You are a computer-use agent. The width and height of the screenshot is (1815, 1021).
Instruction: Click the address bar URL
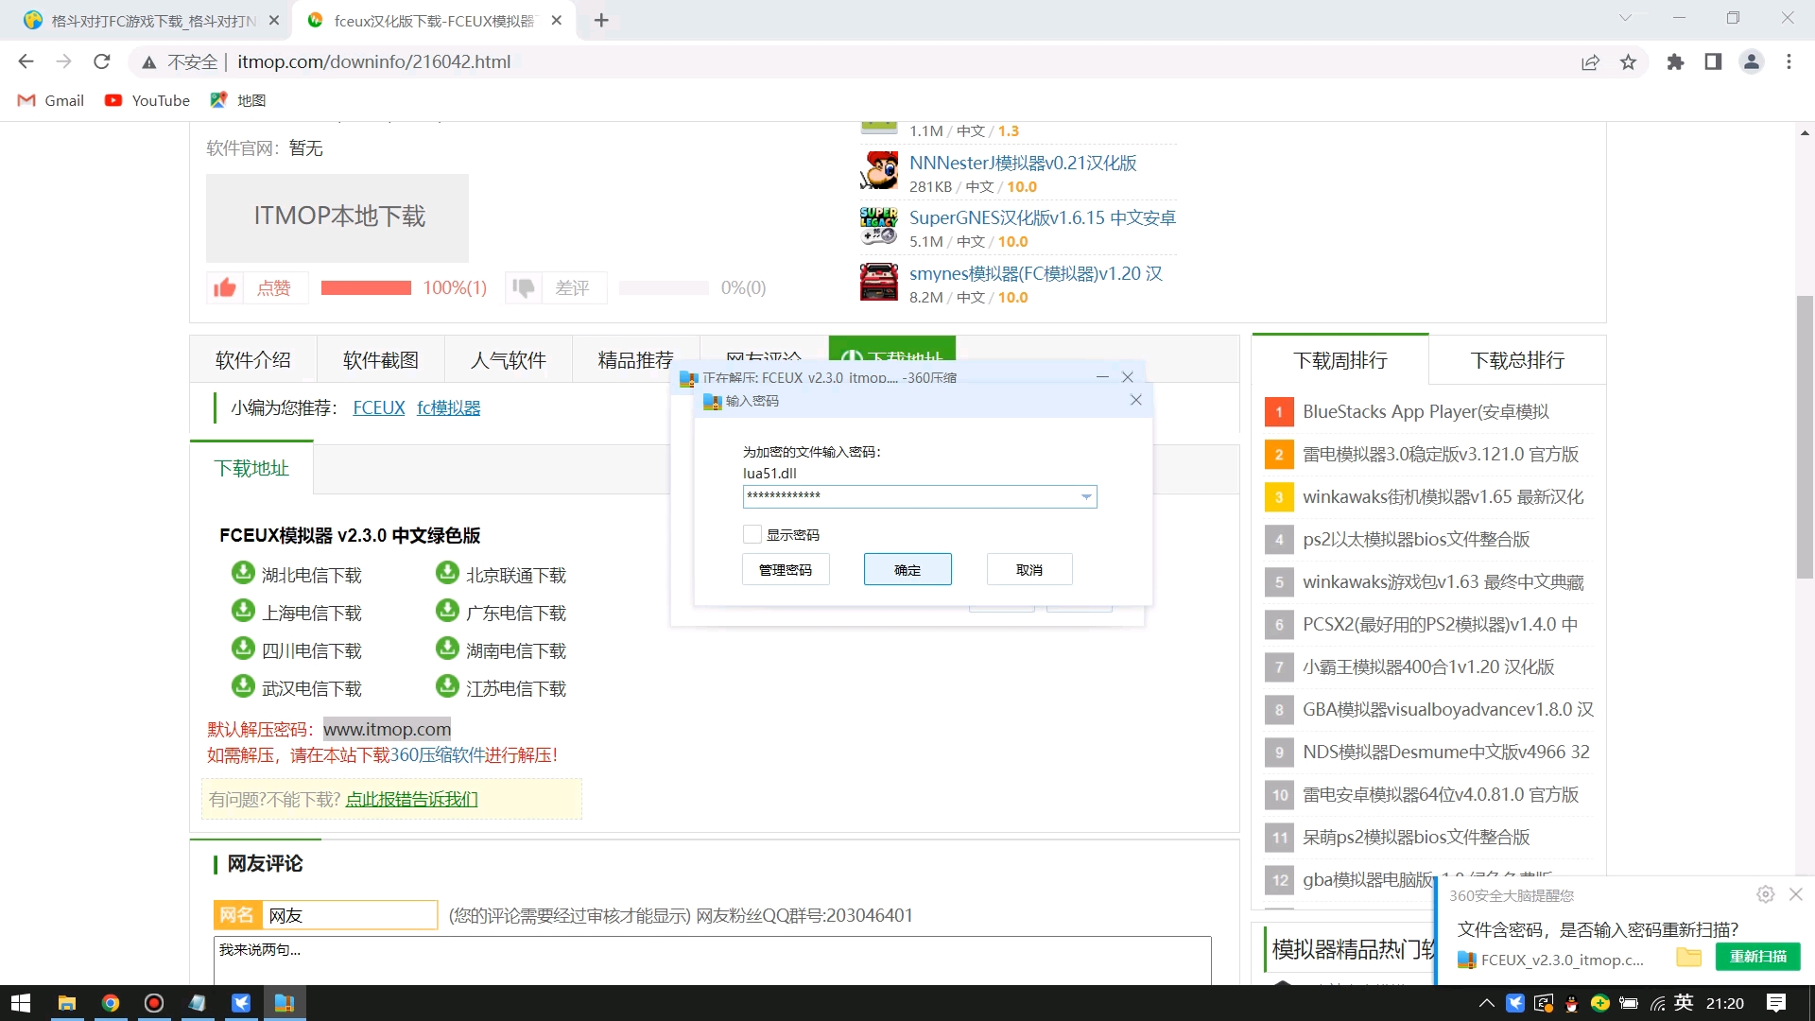[374, 61]
